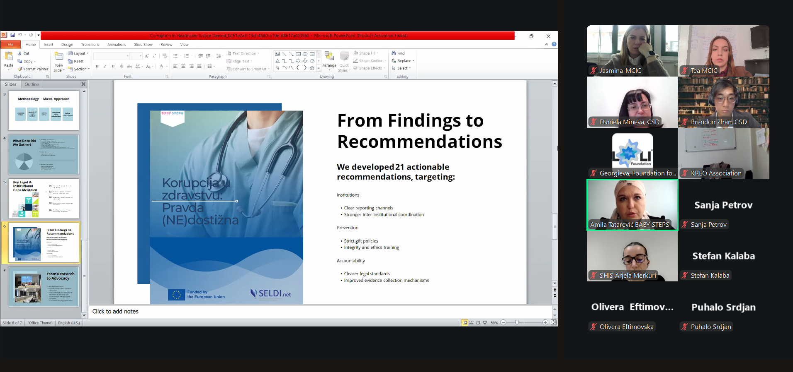793x372 pixels.
Task: Toggle Reading View in status bar
Action: click(478, 323)
